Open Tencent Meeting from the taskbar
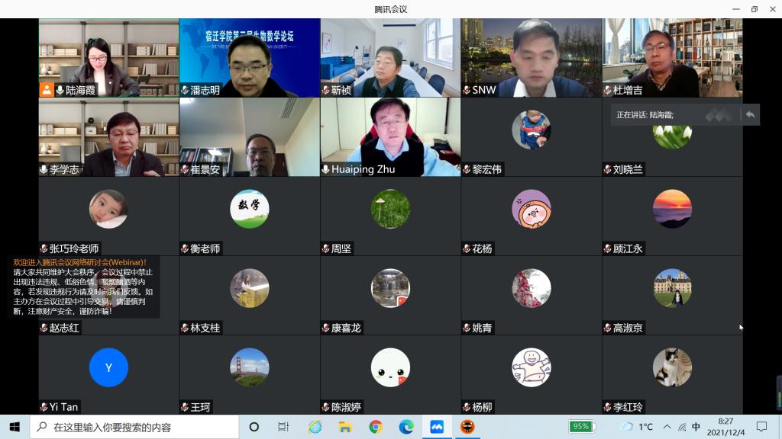 click(x=436, y=427)
